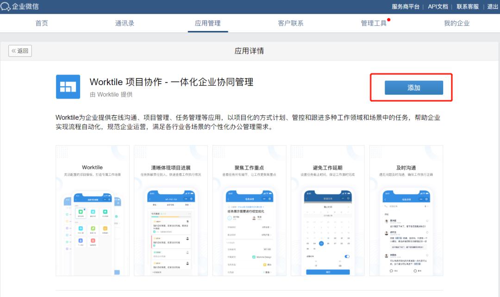This screenshot has width=500, height=297.
Task: Open the 客户联系 tab
Action: click(290, 23)
